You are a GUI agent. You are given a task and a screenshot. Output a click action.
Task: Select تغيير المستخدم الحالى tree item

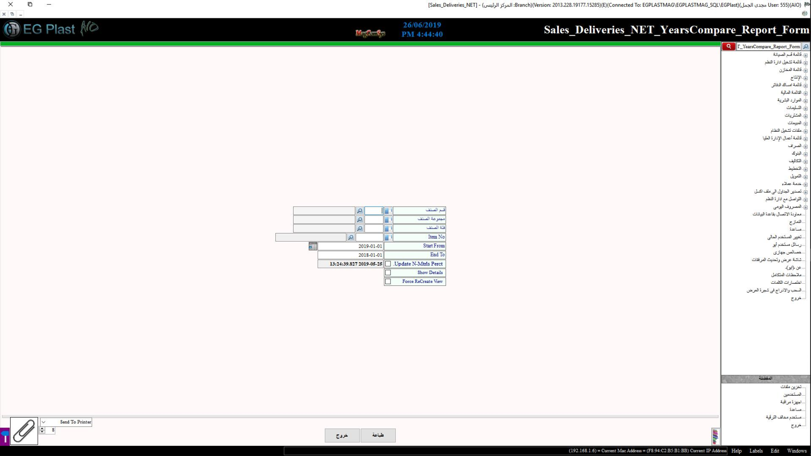pos(785,237)
